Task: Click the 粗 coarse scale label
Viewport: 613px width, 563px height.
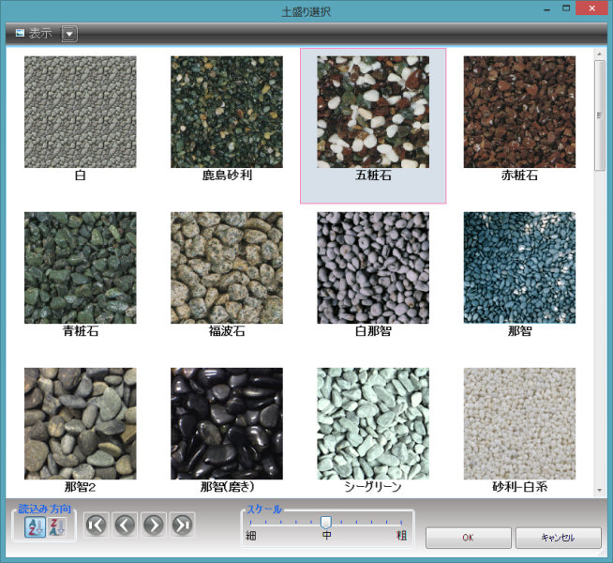Action: point(401,535)
